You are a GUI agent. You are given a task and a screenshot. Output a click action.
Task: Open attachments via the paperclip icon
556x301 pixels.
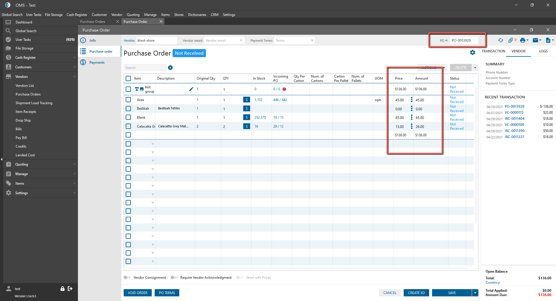tap(511, 41)
